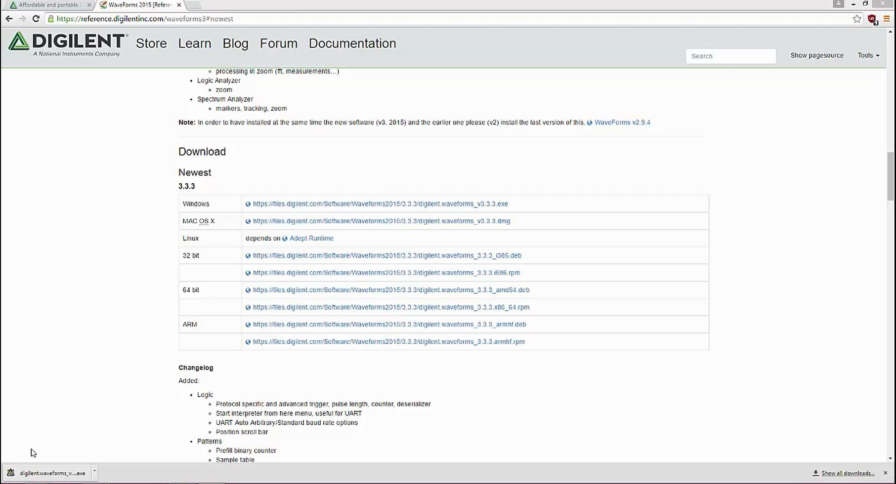Viewport: 896px width, 484px height.
Task: Download the ARM armhf.rpm link
Action: point(389,342)
